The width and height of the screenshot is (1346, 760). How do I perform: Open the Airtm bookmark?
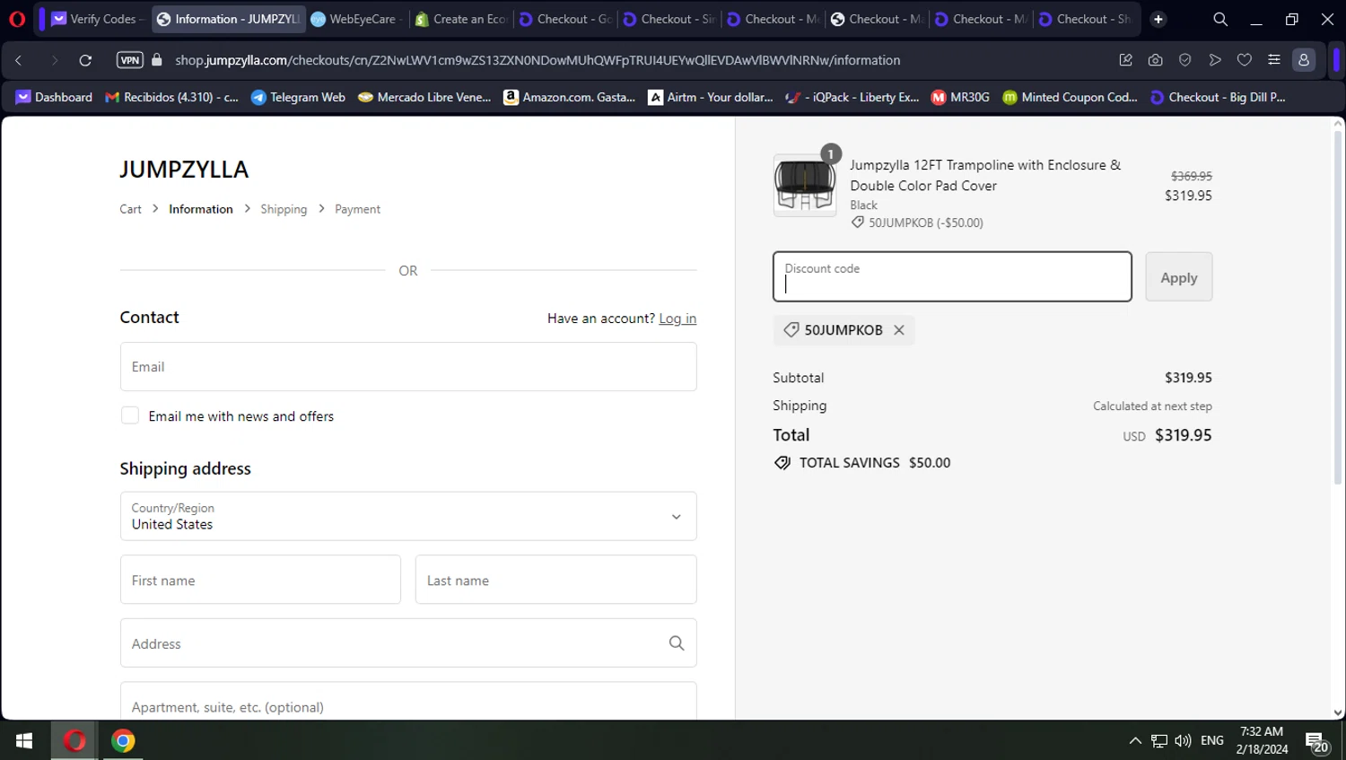click(x=711, y=97)
